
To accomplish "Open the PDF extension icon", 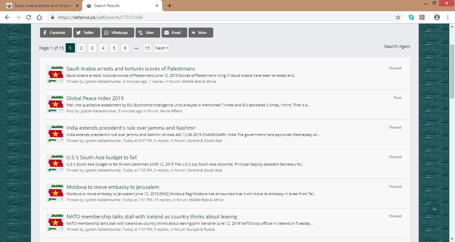I will [422, 17].
